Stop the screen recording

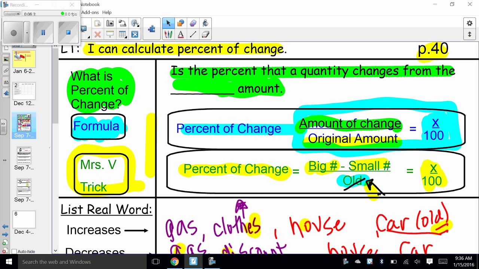68,33
